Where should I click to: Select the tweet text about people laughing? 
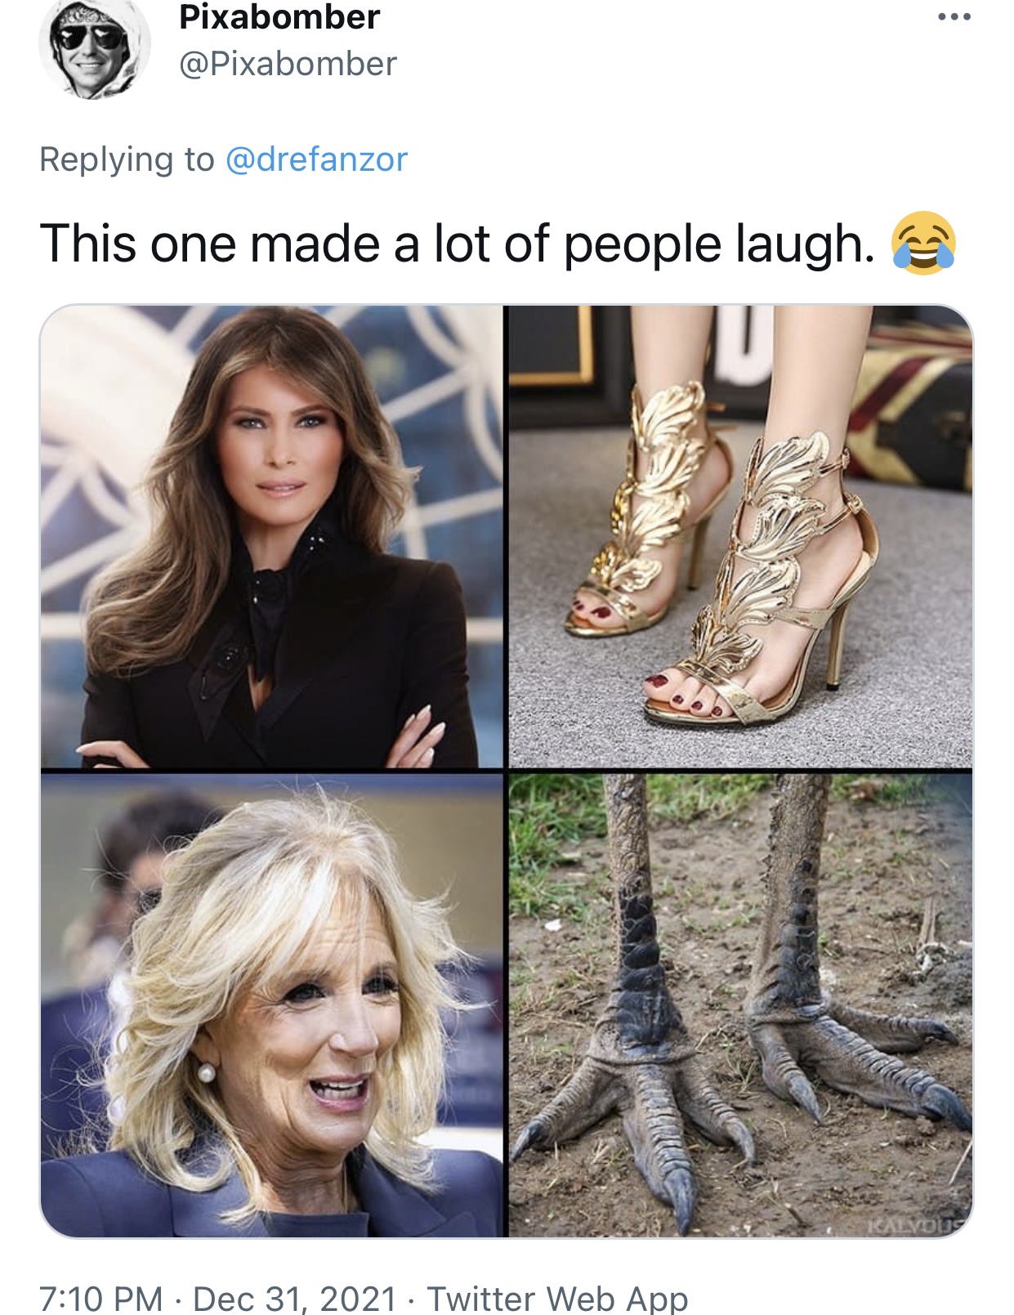(x=457, y=244)
